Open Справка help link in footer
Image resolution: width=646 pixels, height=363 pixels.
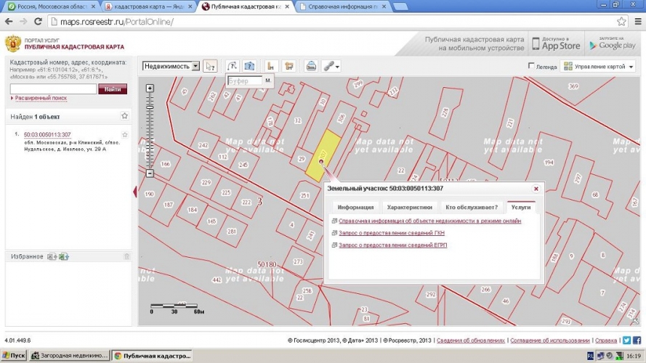606,340
